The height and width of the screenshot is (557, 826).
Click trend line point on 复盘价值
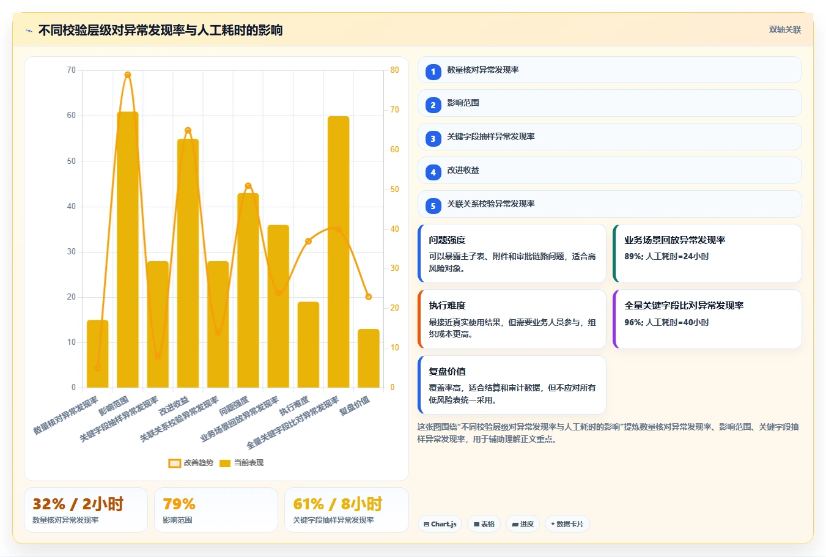click(369, 297)
